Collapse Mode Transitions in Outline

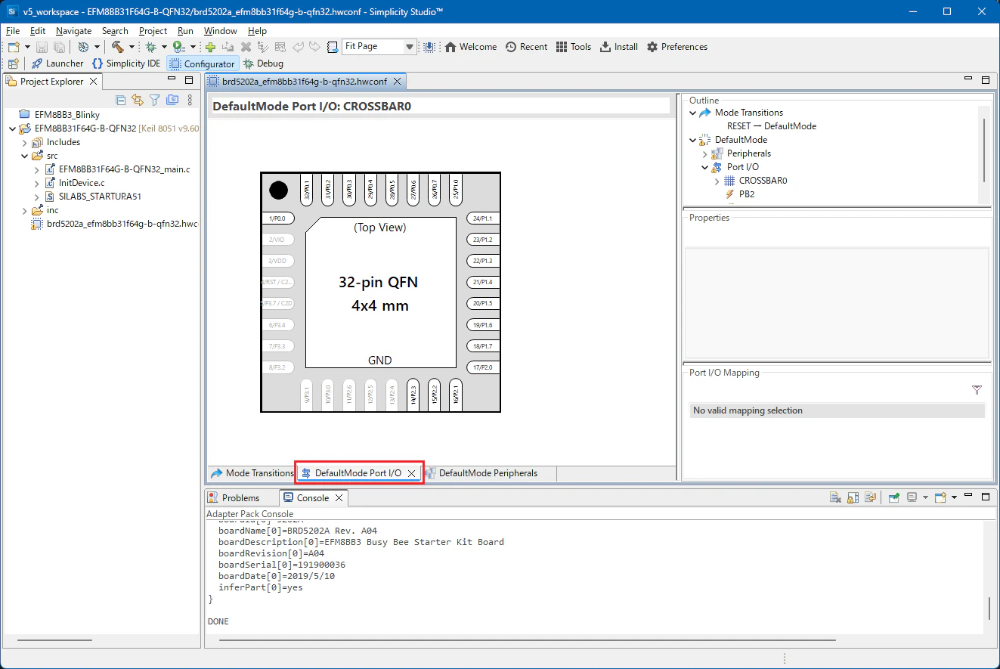pyautogui.click(x=693, y=113)
